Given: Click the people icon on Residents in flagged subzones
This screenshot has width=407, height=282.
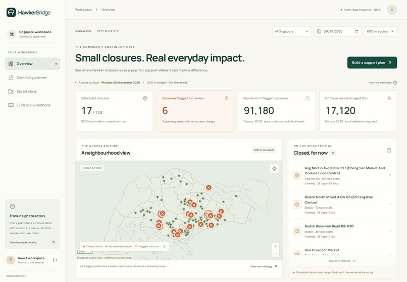Looking at the screenshot, I should click(x=308, y=98).
